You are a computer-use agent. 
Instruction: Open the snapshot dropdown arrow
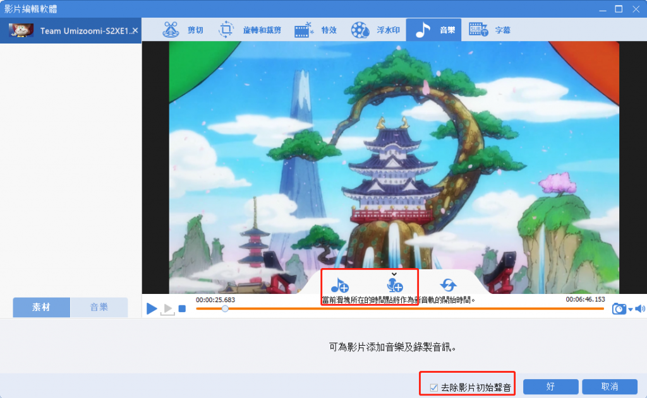point(630,310)
